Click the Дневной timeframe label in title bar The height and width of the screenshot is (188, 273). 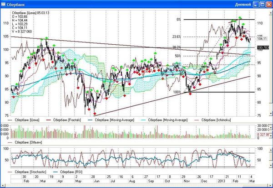[243, 5]
